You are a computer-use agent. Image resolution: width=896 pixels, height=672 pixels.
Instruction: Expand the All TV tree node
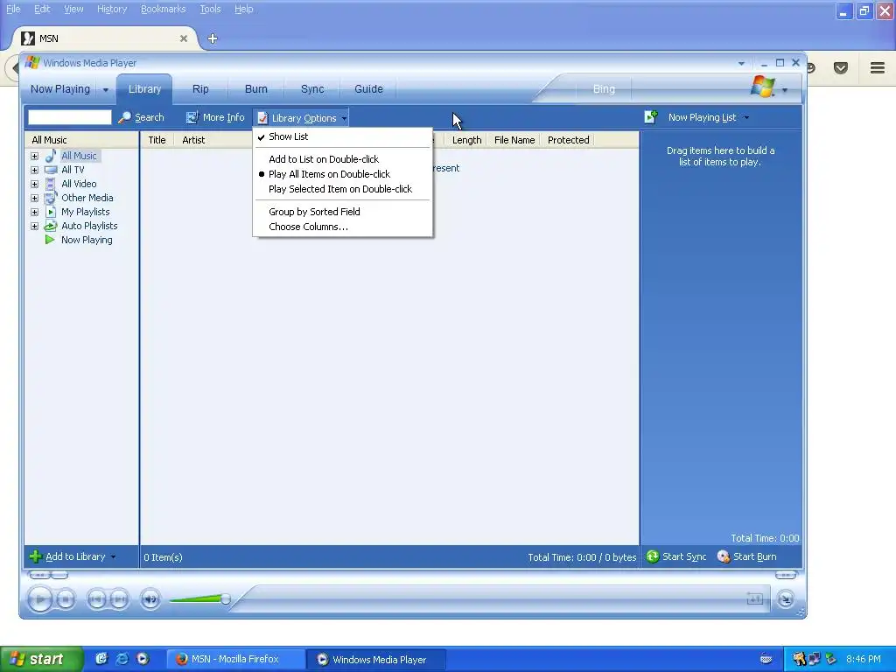(x=34, y=171)
